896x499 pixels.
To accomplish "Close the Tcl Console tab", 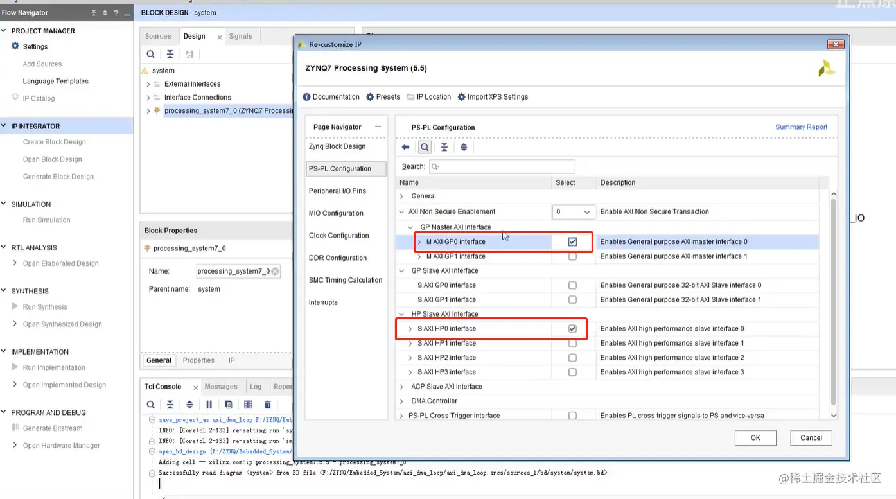I will point(195,387).
